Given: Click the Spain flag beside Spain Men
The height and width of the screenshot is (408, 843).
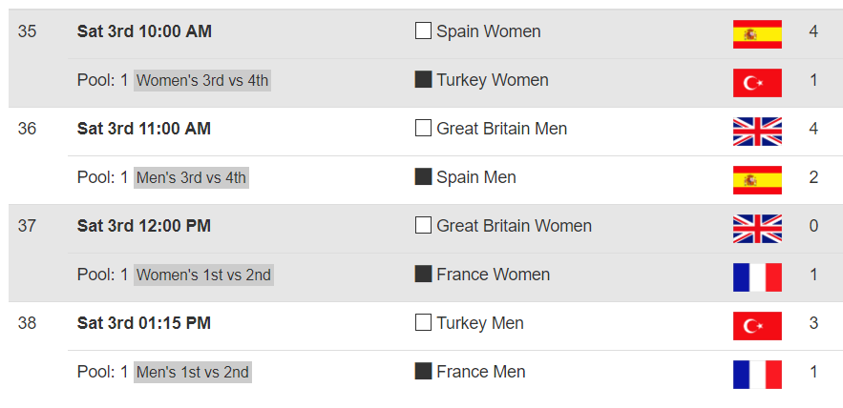Looking at the screenshot, I should pyautogui.click(x=757, y=179).
